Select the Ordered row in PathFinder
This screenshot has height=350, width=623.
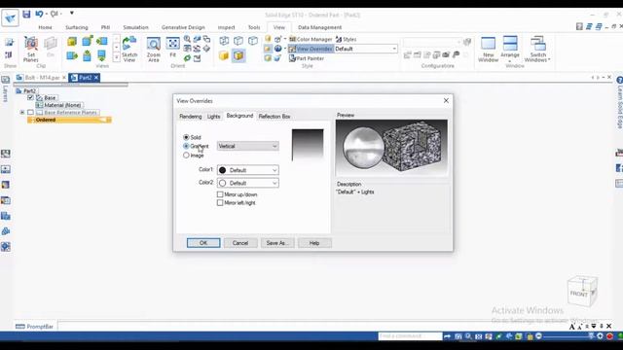(69, 120)
